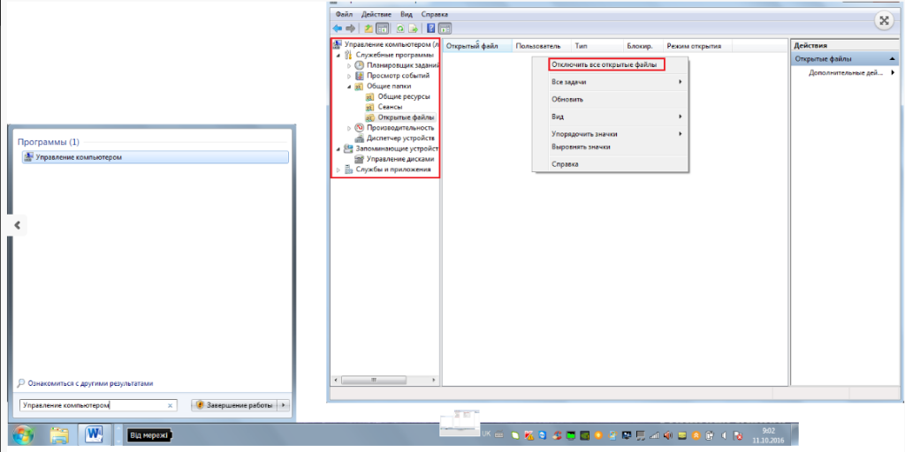Expand the Службы и приложения node
This screenshot has width=905, height=452.
(x=338, y=169)
